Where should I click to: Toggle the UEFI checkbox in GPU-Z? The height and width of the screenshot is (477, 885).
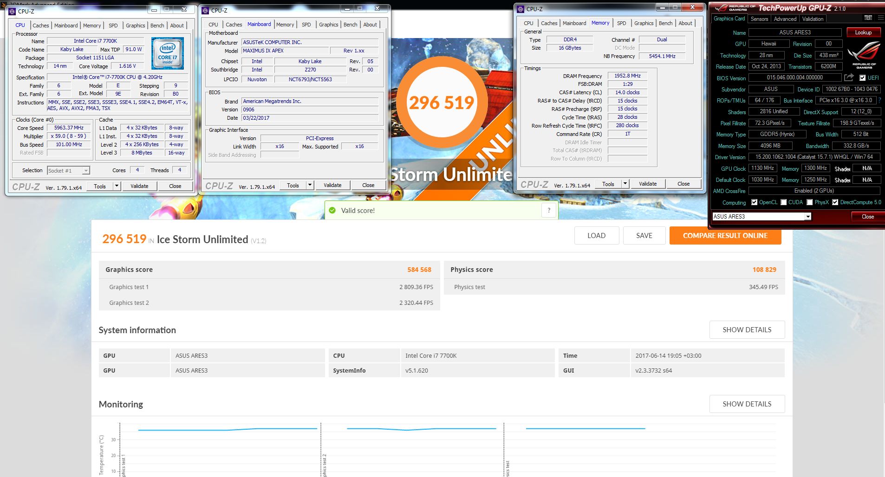[862, 77]
